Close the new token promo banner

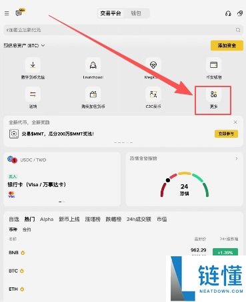[235, 122]
